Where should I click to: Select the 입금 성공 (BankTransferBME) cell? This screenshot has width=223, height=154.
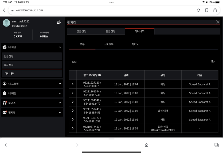[163, 129]
